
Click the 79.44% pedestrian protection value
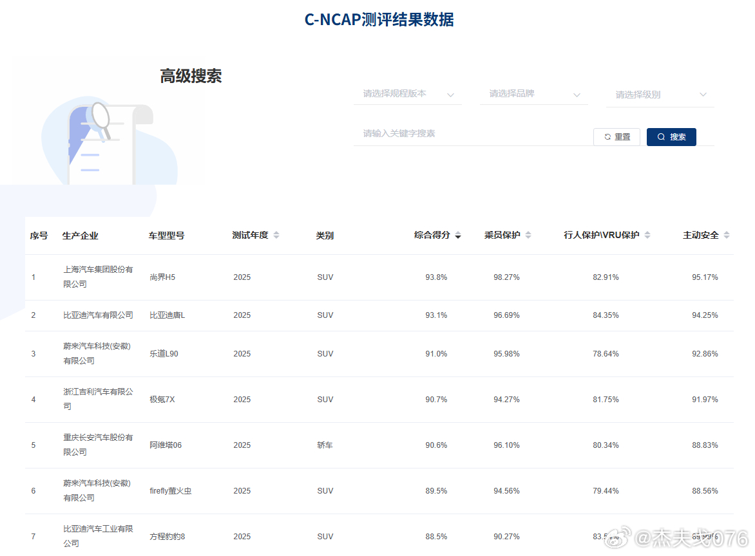[606, 491]
